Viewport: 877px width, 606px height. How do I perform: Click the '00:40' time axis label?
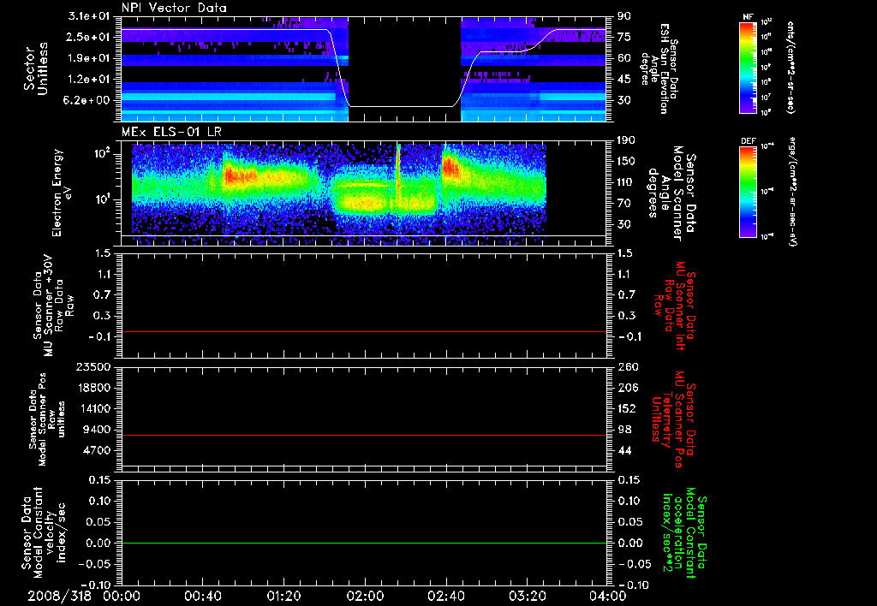[202, 597]
